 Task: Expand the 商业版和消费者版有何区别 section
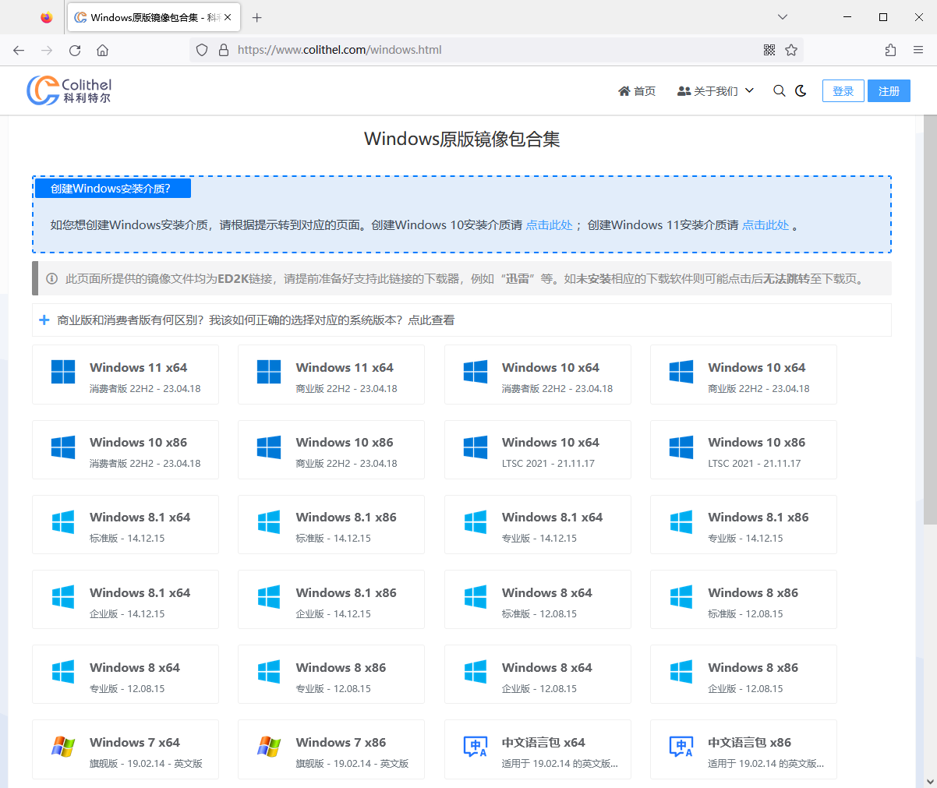256,320
